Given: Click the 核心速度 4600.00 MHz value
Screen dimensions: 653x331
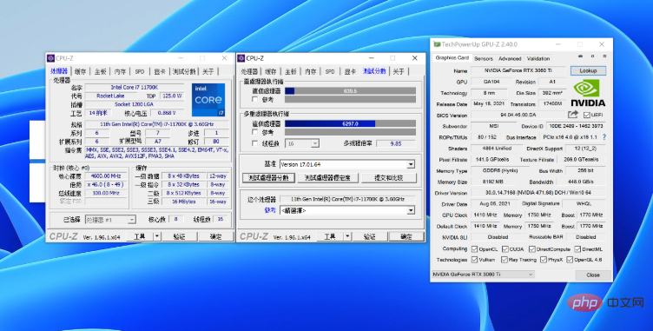Looking at the screenshot, I should [106, 175].
